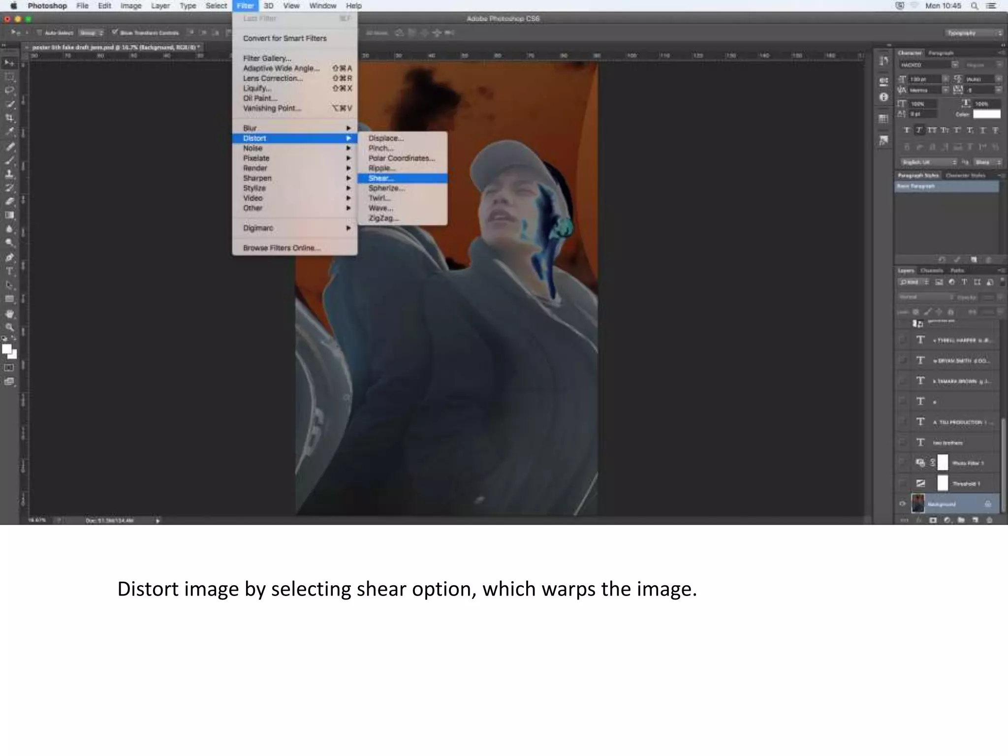Open Filter Gallery menu entry
The width and height of the screenshot is (1008, 756).
(267, 58)
